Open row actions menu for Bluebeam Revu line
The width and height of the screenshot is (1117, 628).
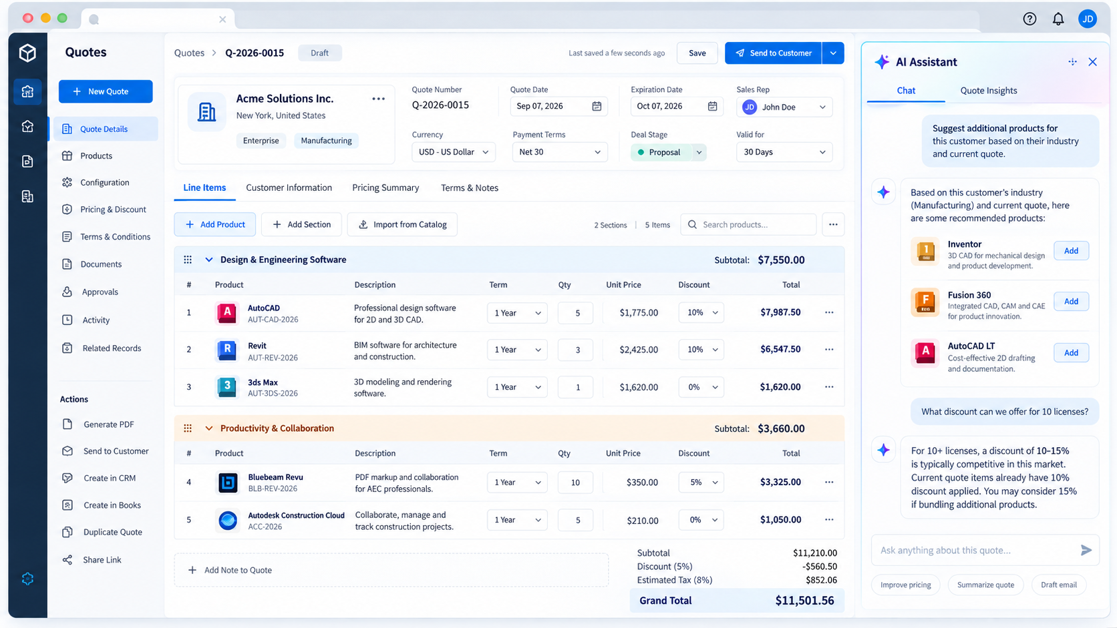coord(829,482)
